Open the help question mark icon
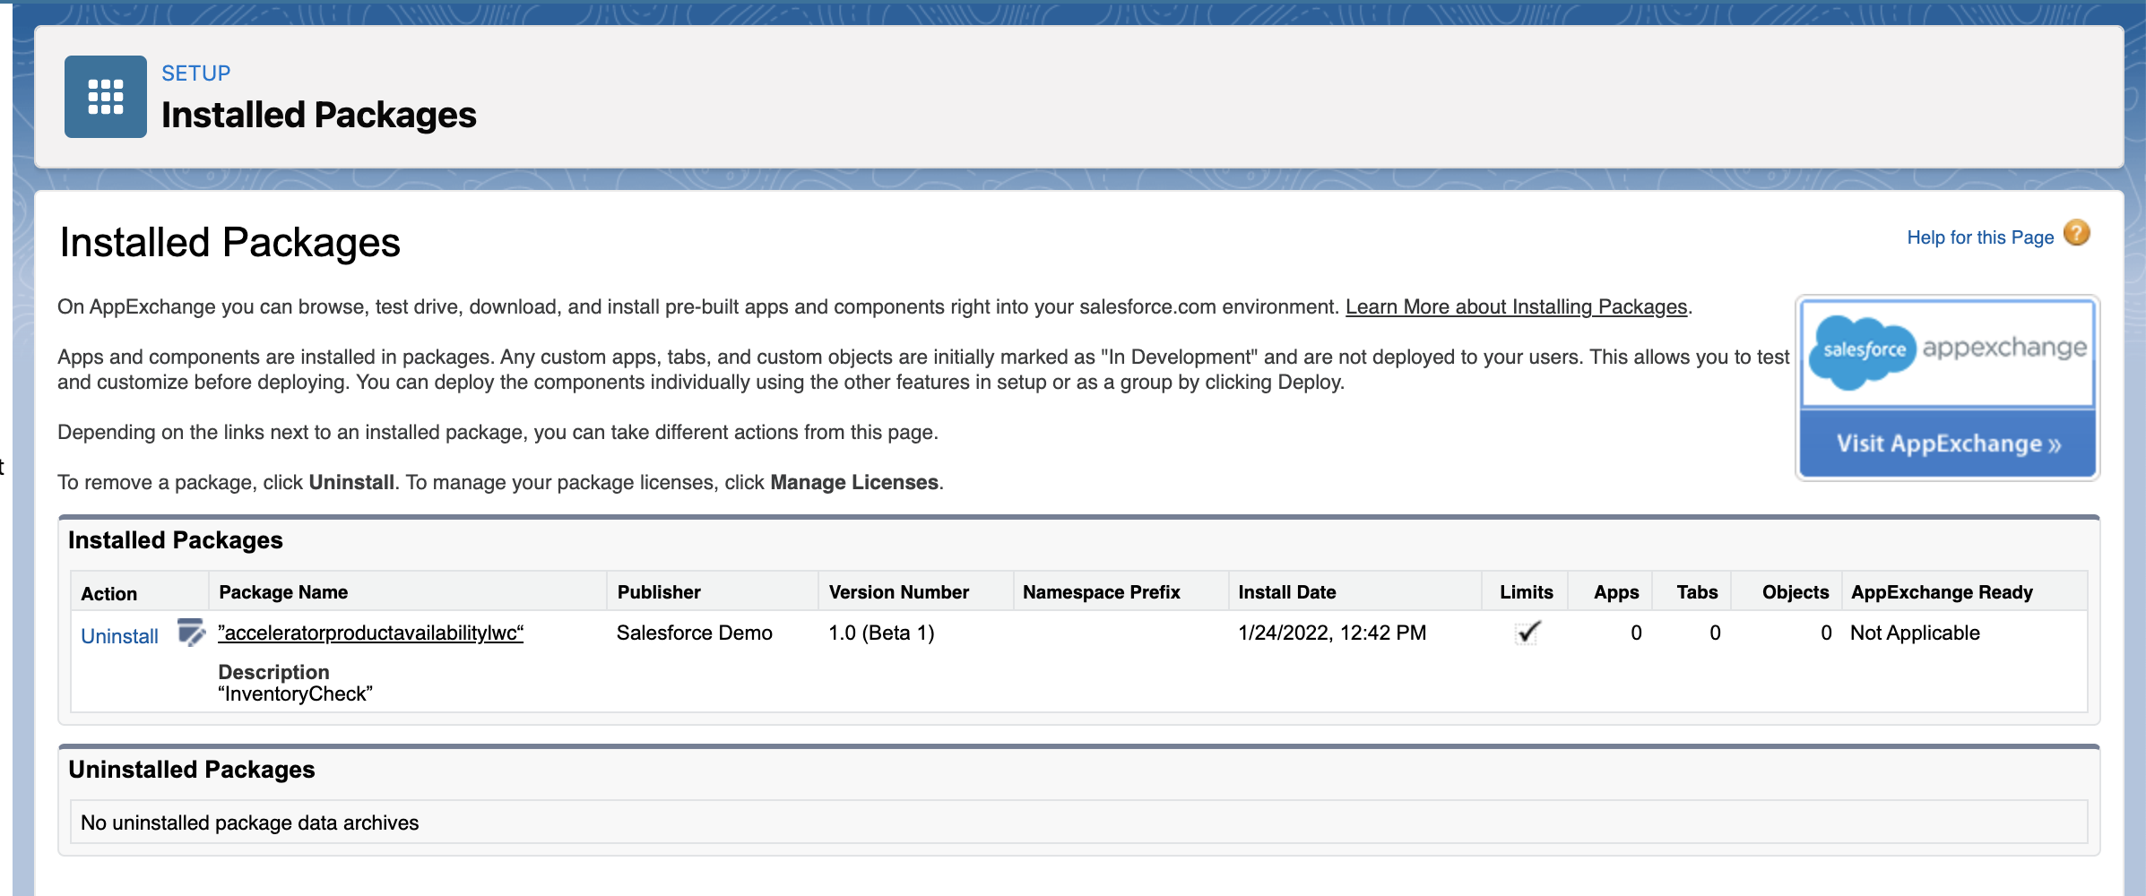The height and width of the screenshot is (896, 2146). [x=2076, y=234]
